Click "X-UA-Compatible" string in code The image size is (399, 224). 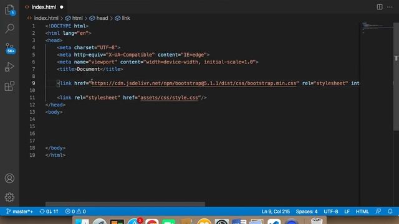tap(130, 55)
